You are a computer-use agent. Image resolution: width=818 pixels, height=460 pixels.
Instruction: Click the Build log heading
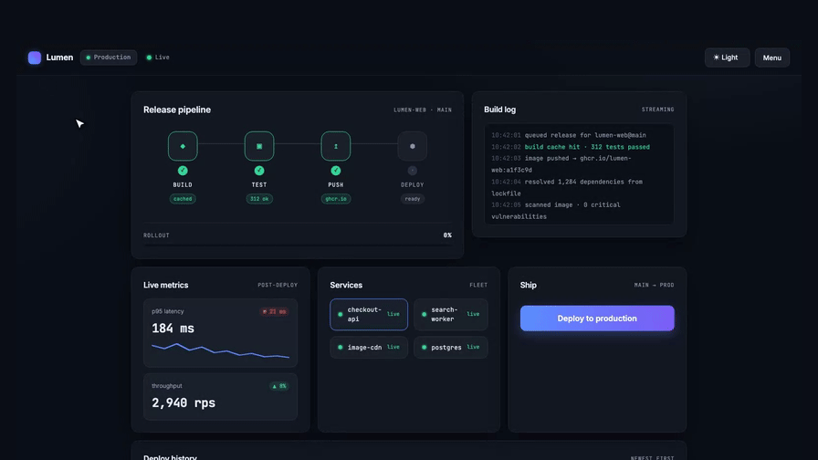point(499,110)
